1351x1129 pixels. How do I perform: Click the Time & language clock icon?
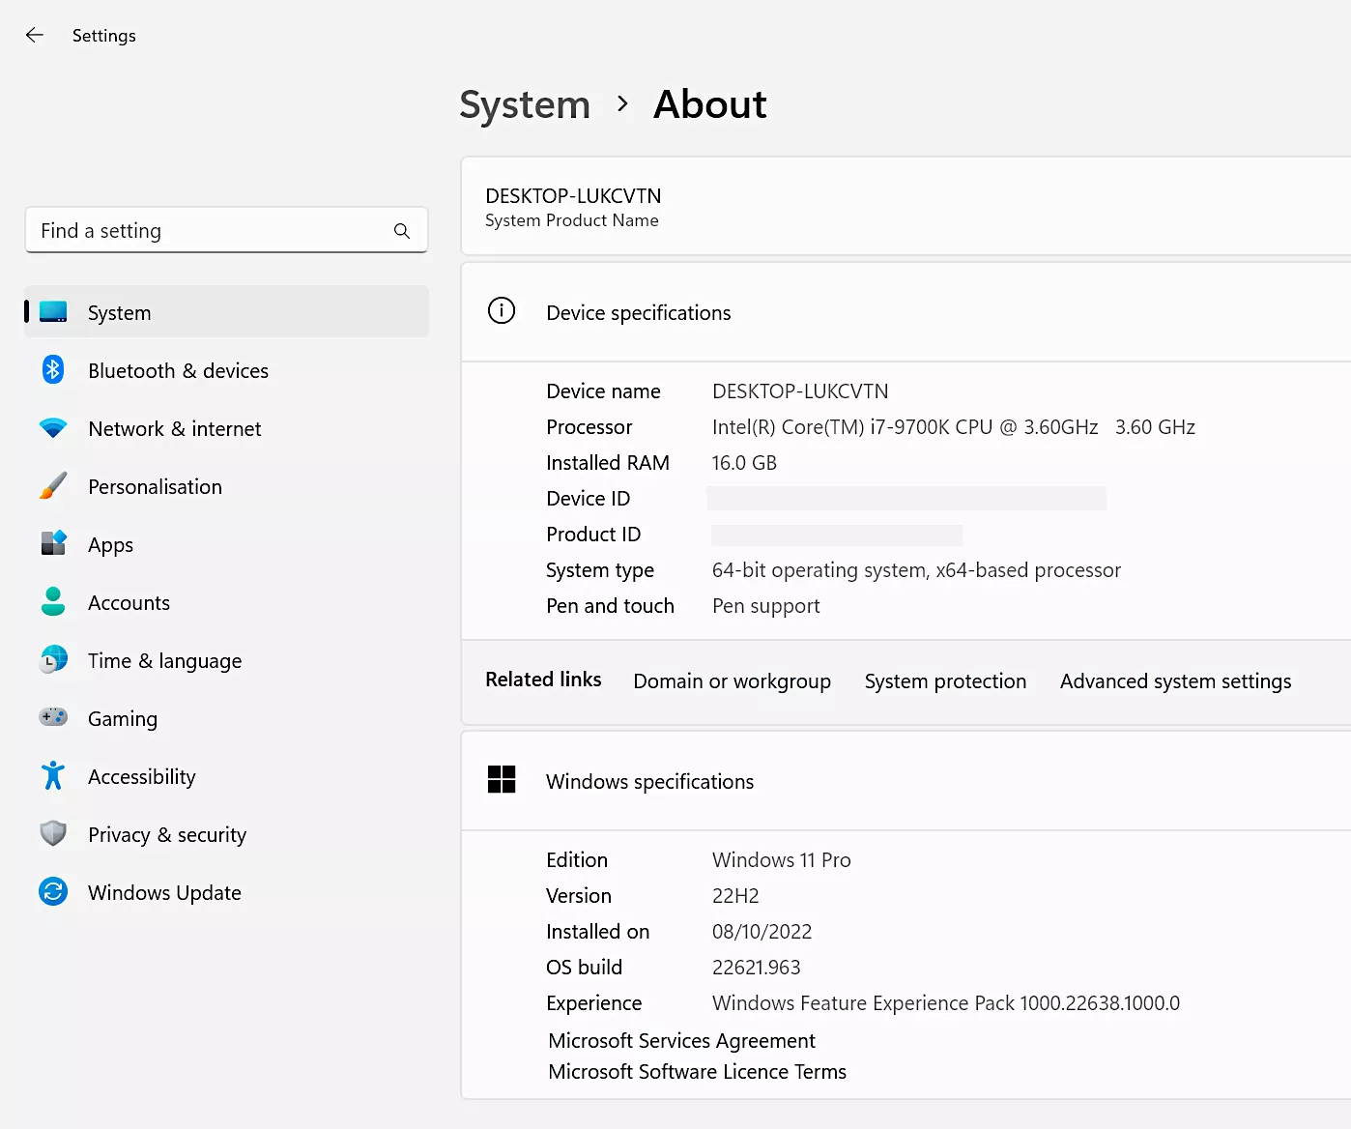pos(53,660)
